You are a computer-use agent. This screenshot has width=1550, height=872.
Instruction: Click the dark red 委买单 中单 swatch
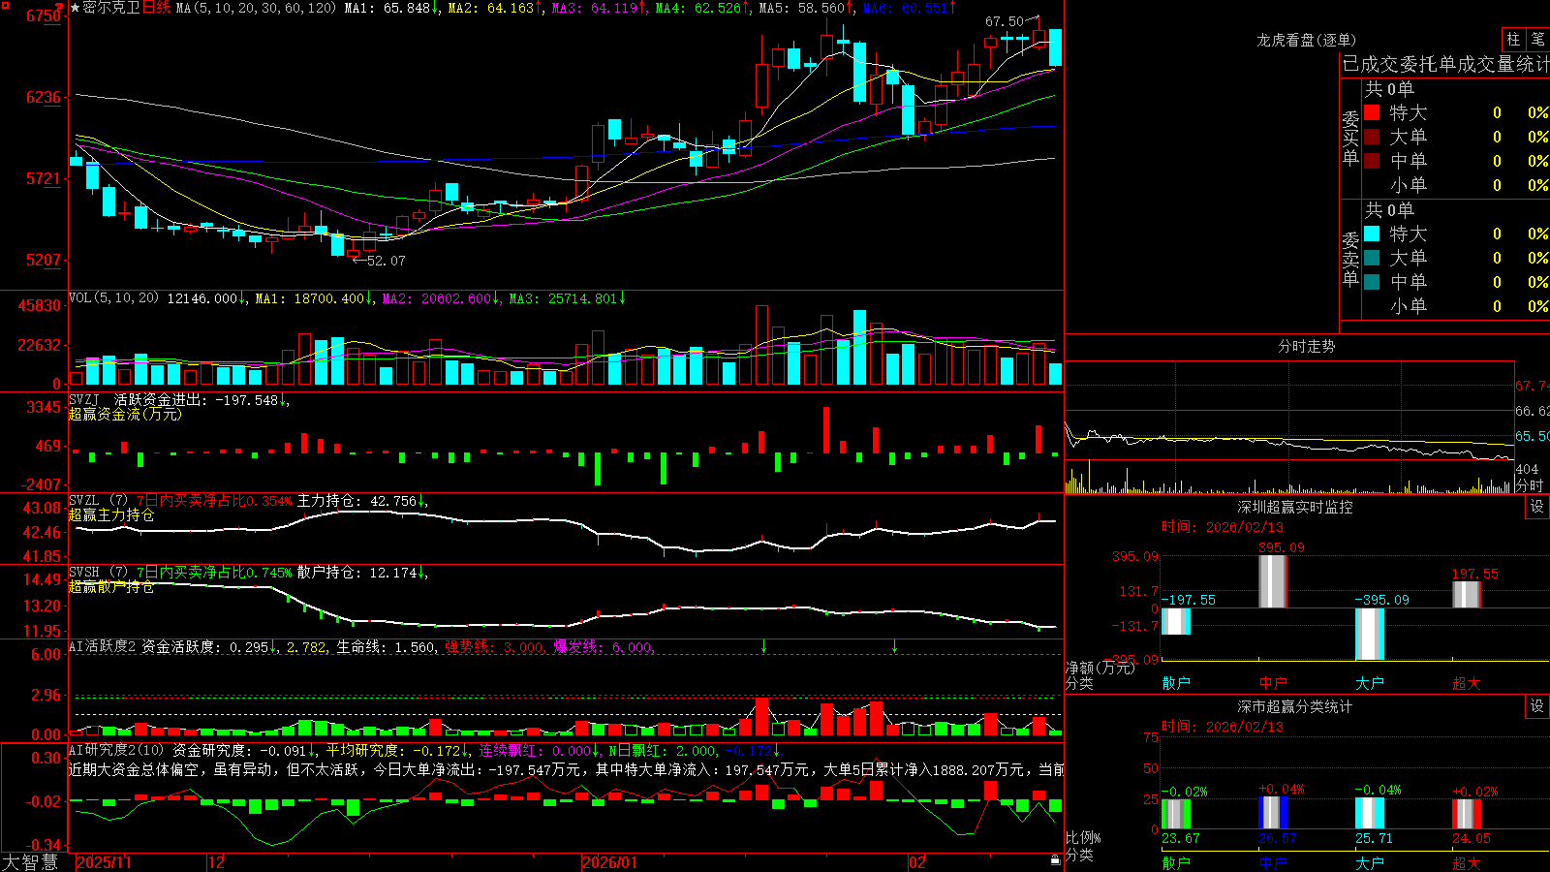pos(1372,161)
